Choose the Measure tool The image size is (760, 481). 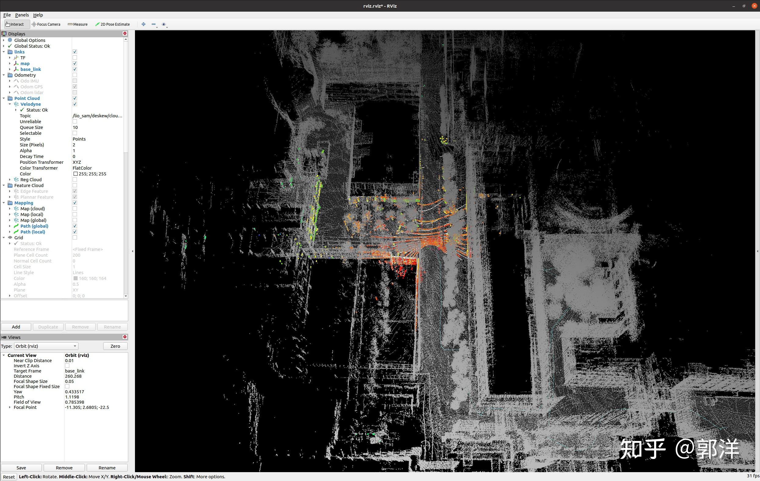77,24
